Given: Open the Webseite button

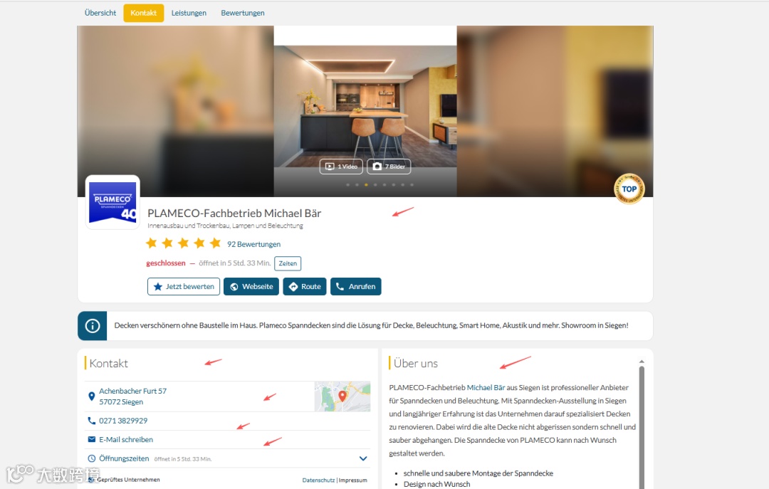Looking at the screenshot, I should [x=251, y=286].
